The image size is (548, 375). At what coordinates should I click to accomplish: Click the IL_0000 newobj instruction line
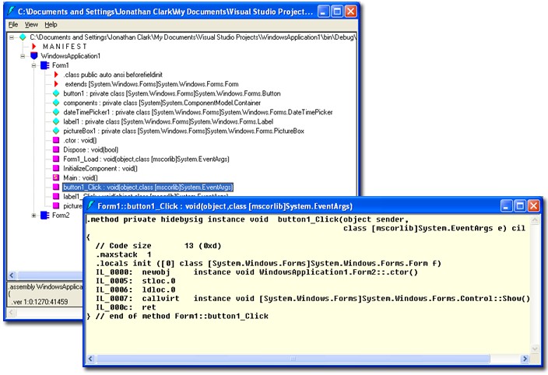point(257,272)
